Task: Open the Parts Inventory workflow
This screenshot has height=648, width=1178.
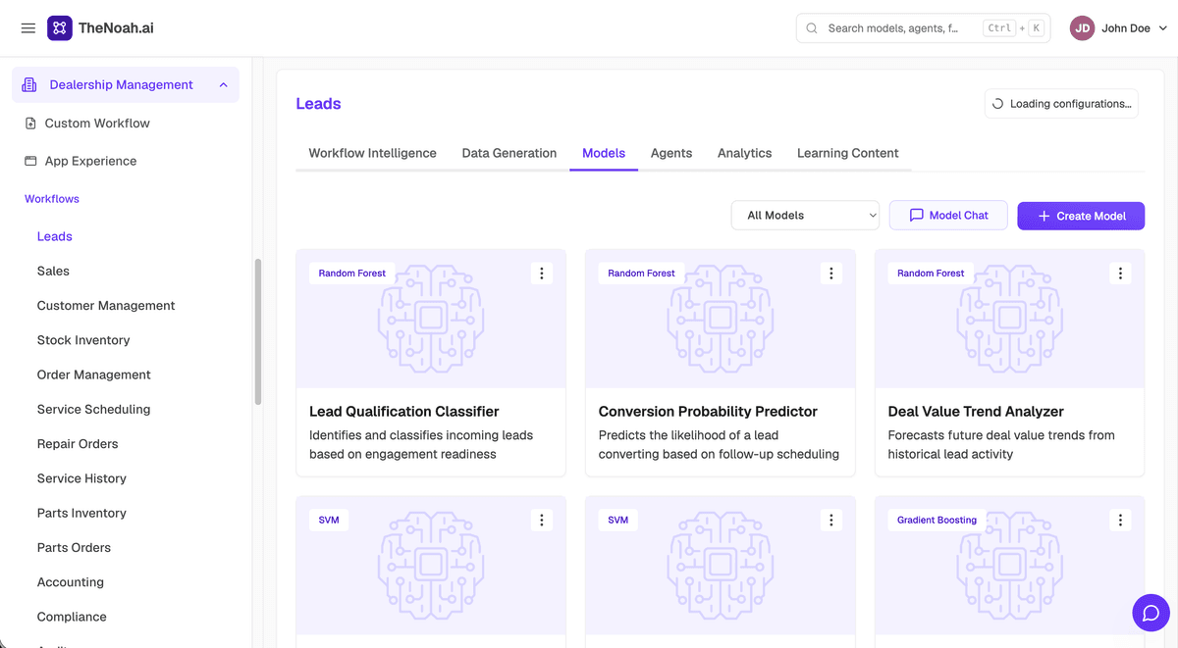Action: [x=81, y=514]
